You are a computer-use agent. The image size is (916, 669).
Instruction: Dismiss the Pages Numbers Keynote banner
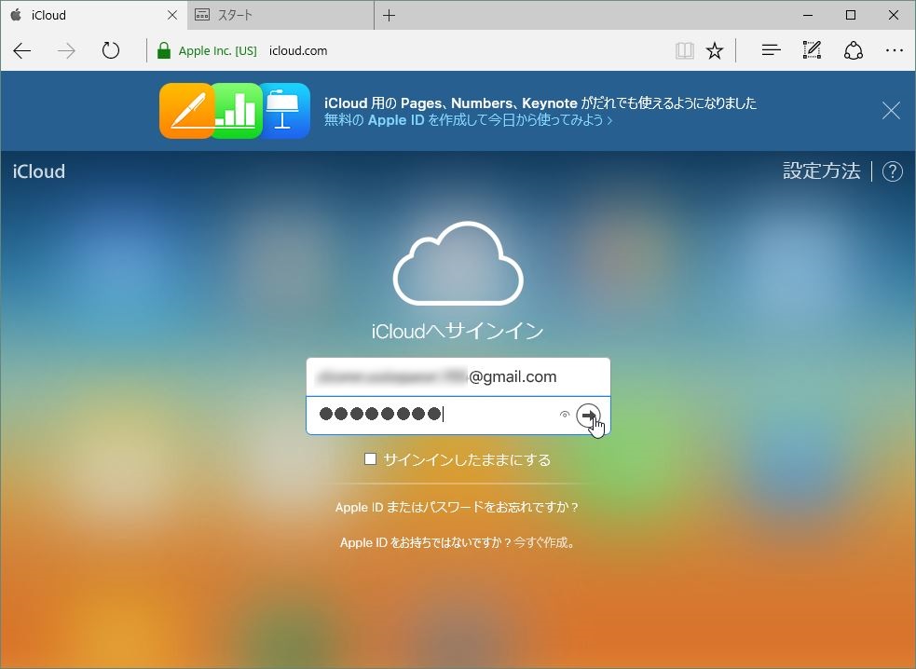891,110
